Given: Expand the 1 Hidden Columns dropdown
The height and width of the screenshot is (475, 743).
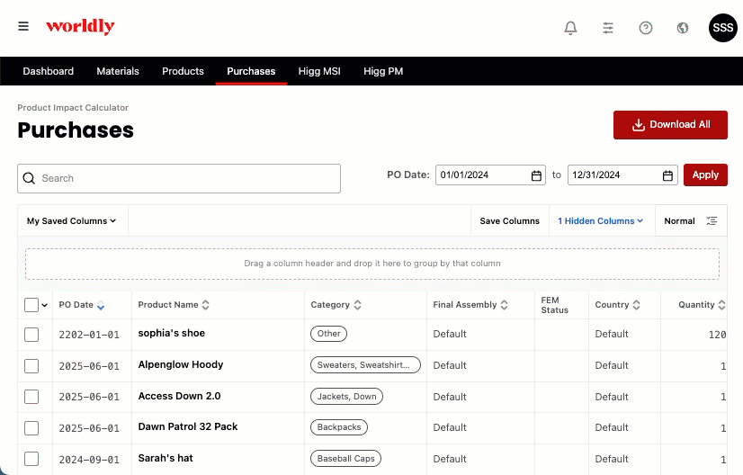Looking at the screenshot, I should 600,221.
